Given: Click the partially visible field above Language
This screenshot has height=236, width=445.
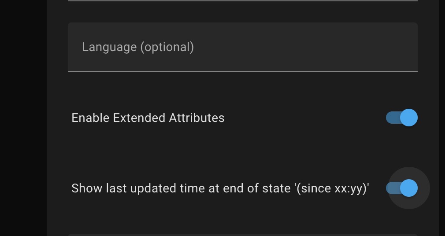Looking at the screenshot, I should [x=242, y=1].
